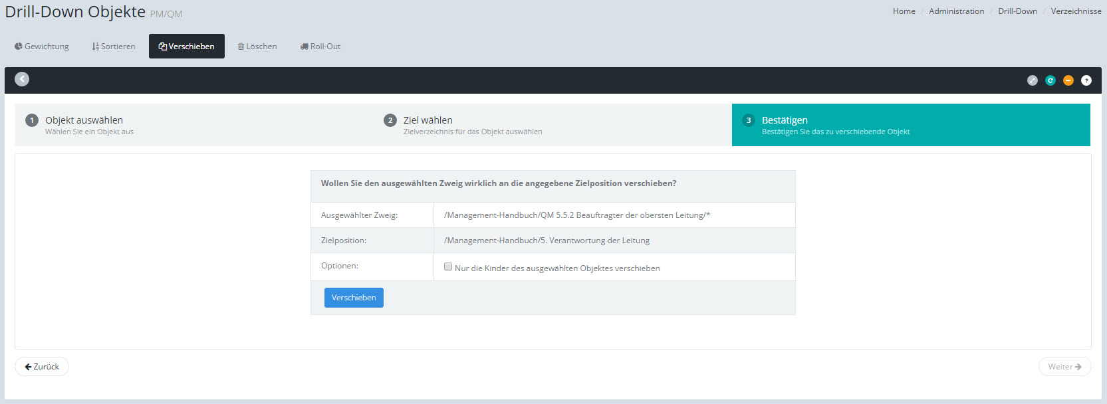
Task: Click the gray fullscreen expand icon
Action: click(x=1032, y=80)
